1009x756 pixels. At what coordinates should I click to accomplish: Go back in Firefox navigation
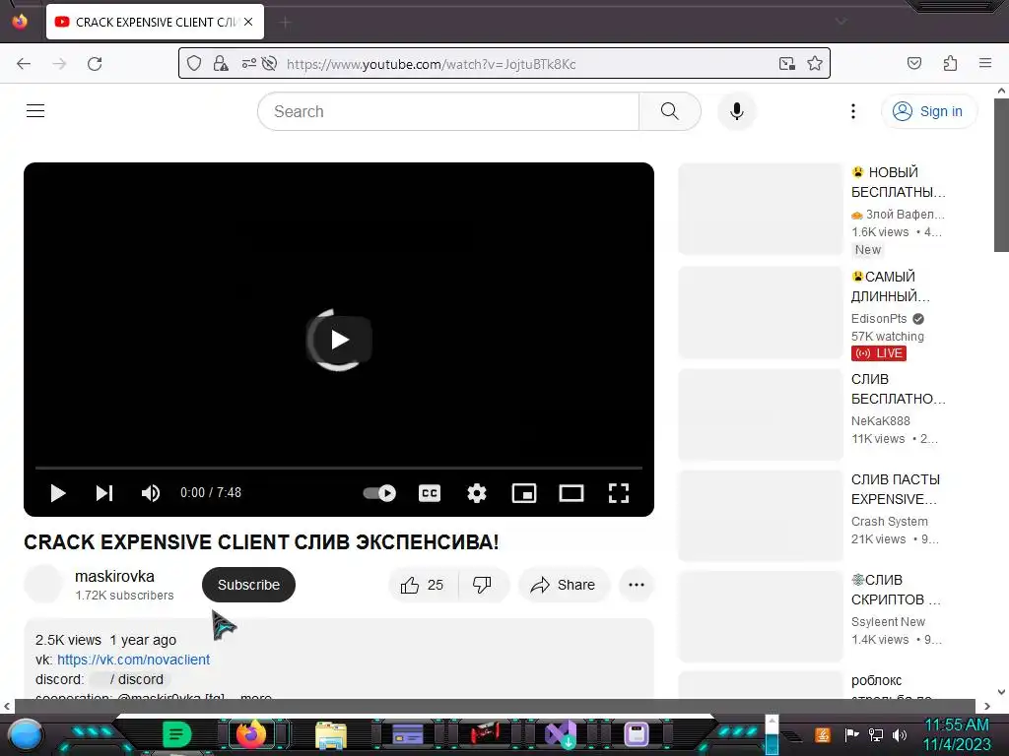click(x=24, y=64)
